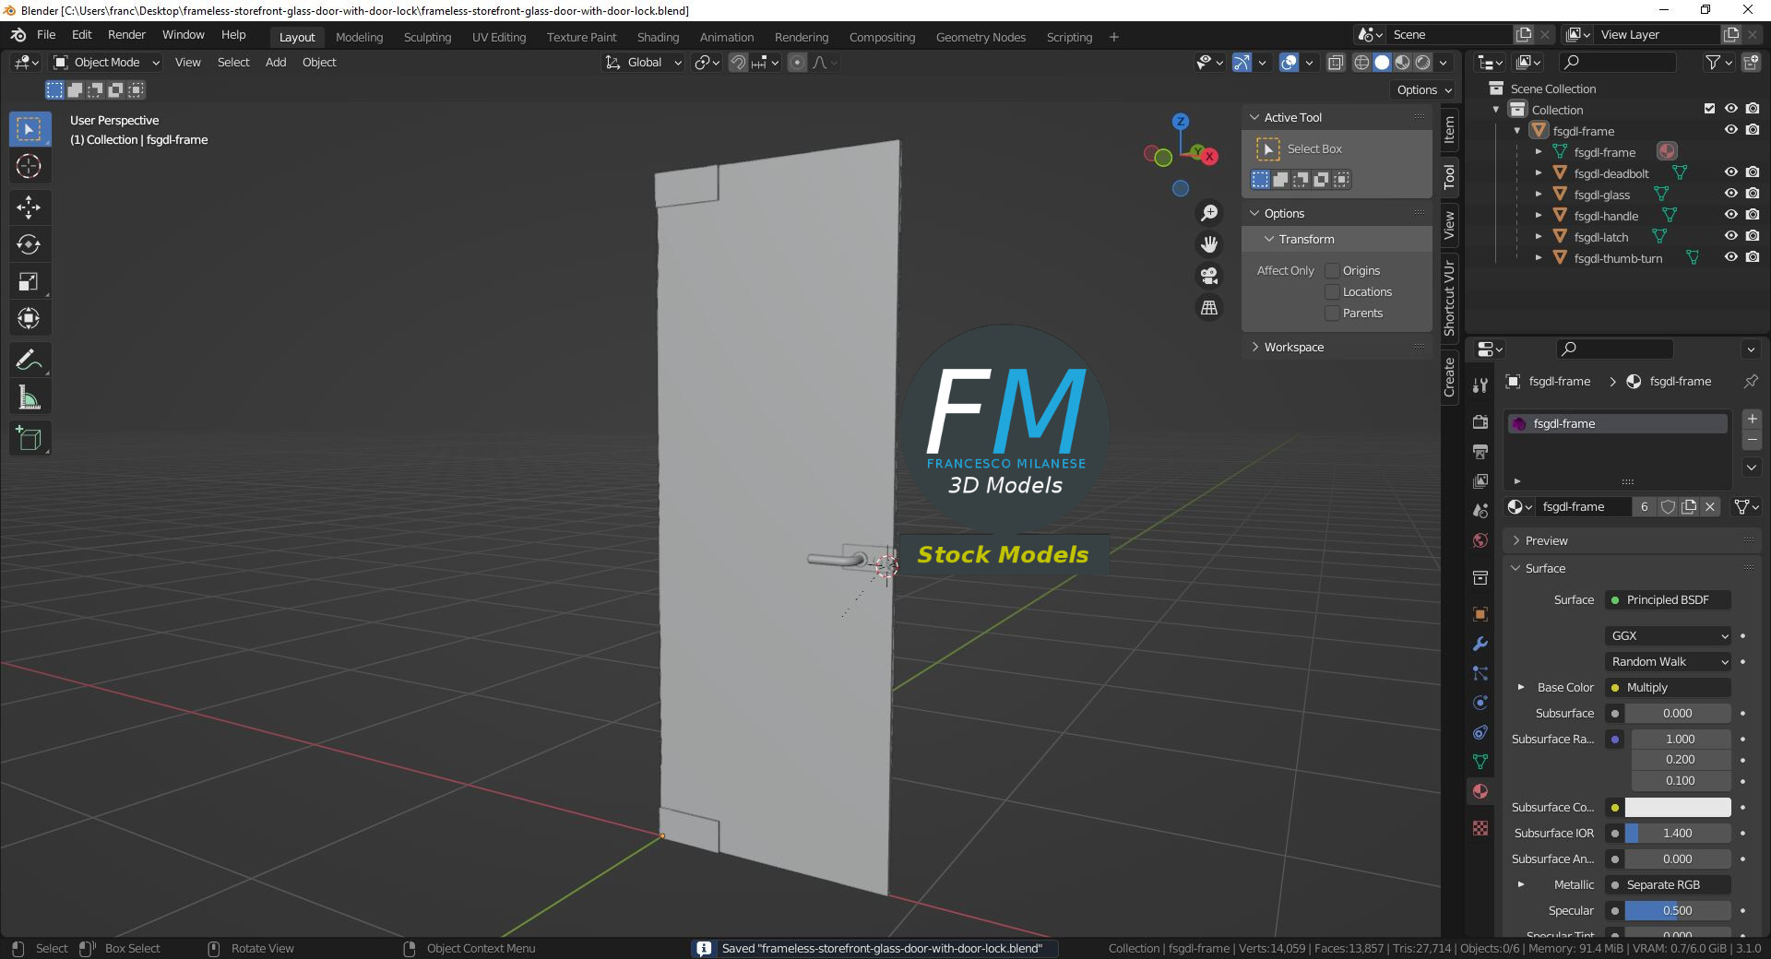Select the Add Cube tool
This screenshot has height=959, width=1771.
click(29, 439)
